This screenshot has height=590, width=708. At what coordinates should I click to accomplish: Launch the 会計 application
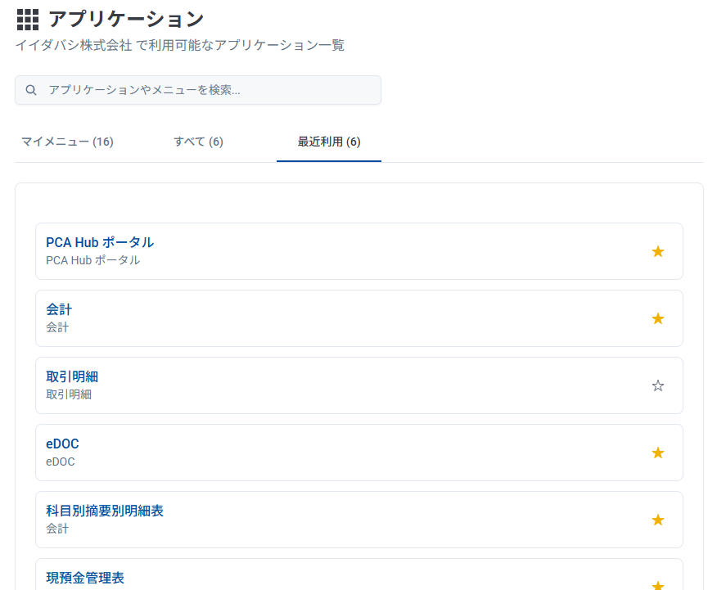[59, 309]
